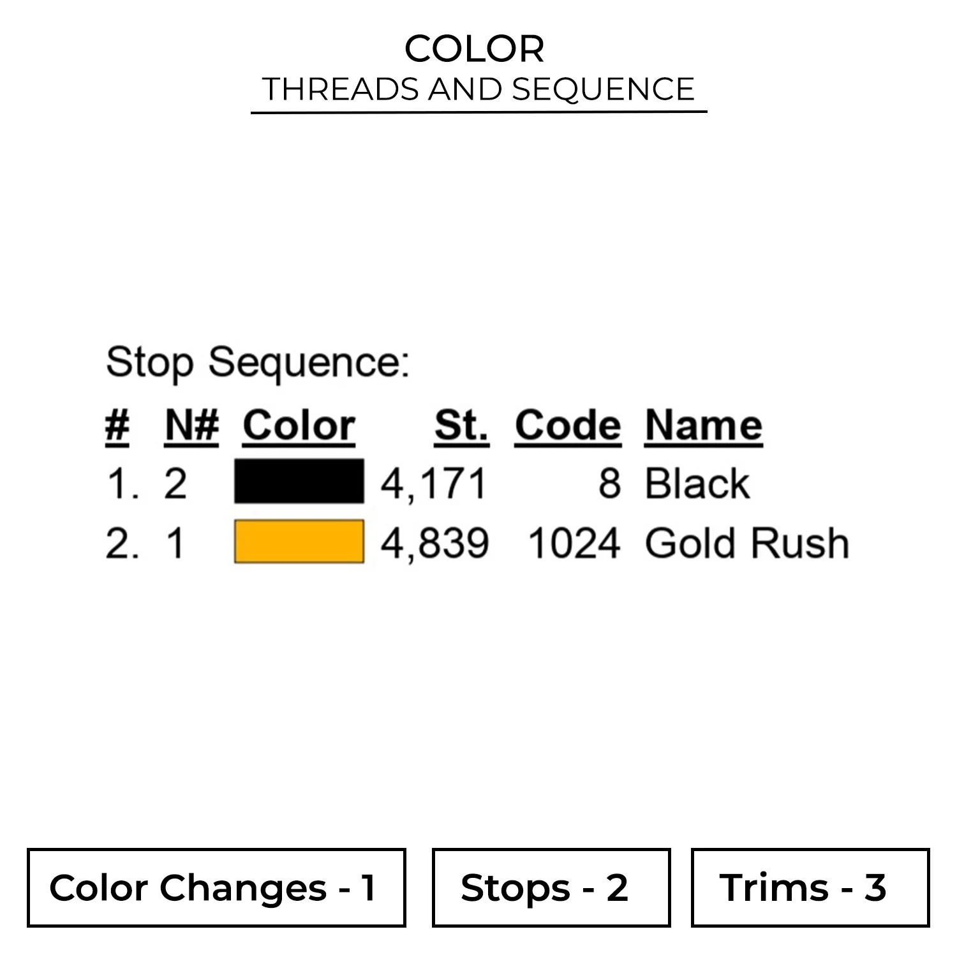Click the 4,839 stitch count
Screen dimensions: 957x957
434,544
